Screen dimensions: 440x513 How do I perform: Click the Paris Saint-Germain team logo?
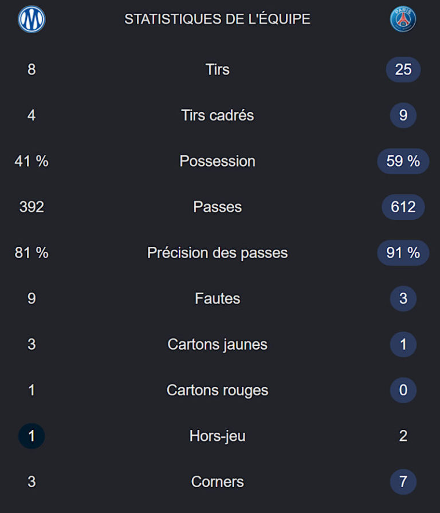coord(403,19)
